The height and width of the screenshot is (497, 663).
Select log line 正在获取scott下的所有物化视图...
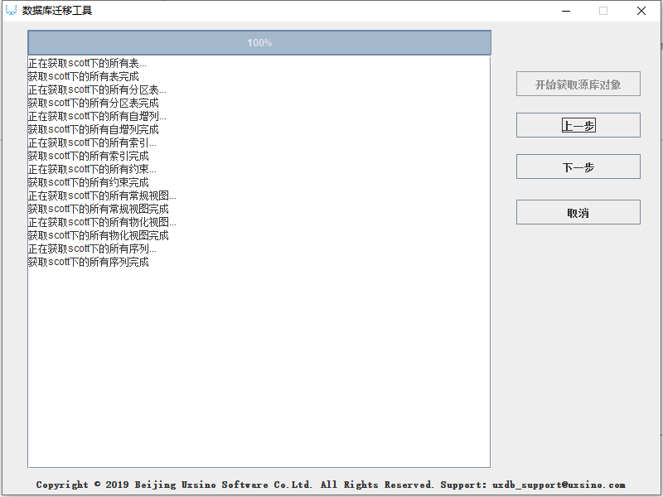coord(102,222)
